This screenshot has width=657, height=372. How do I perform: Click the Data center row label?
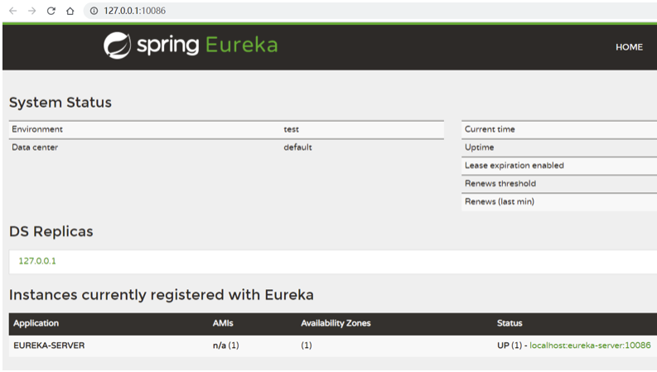coord(35,147)
